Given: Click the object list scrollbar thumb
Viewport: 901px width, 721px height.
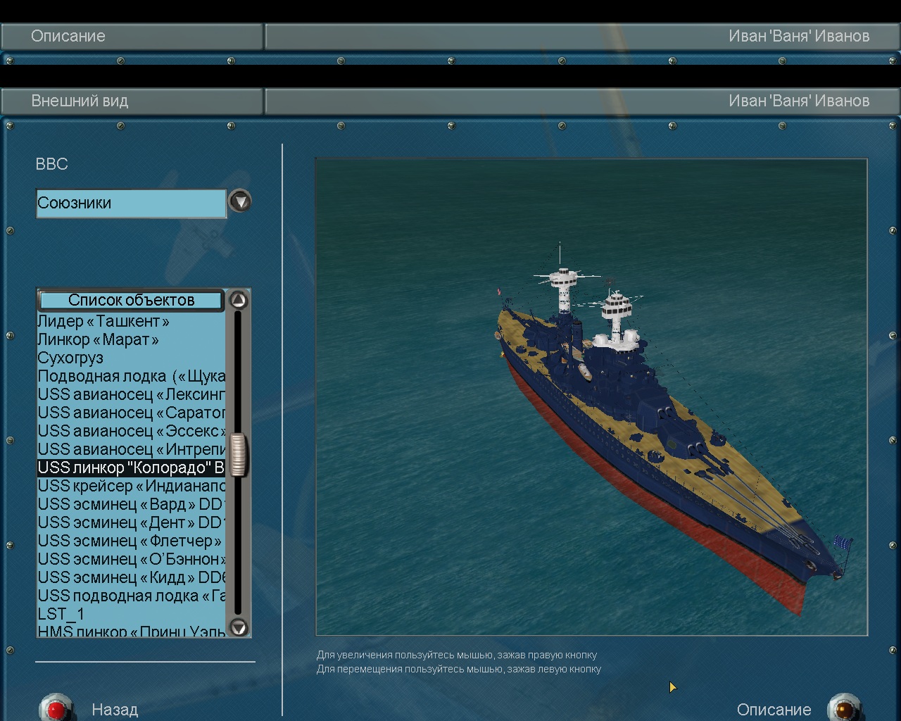Looking at the screenshot, I should click(x=239, y=454).
